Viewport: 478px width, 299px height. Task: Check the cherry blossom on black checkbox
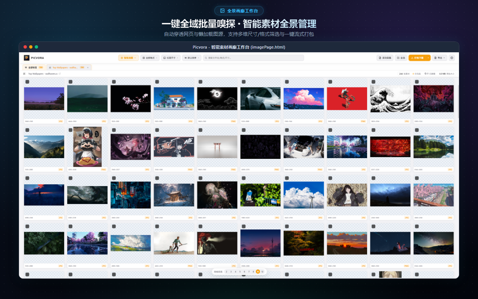click(x=114, y=82)
